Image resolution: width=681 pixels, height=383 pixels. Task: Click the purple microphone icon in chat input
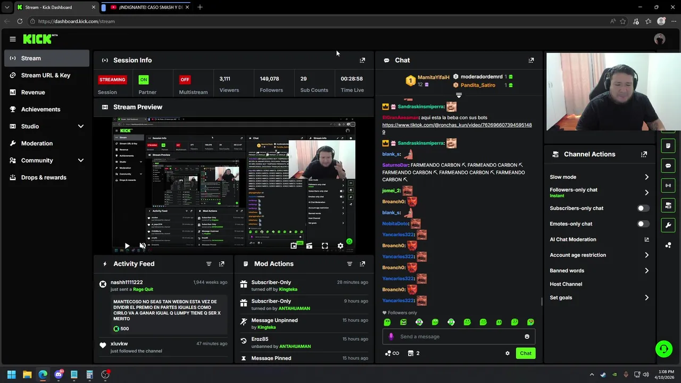coord(391,336)
